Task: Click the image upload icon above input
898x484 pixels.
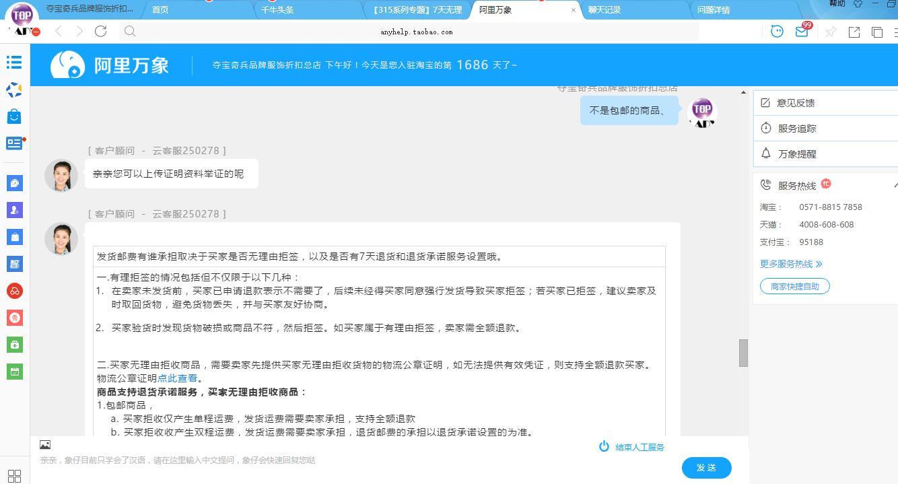Action: click(x=45, y=444)
